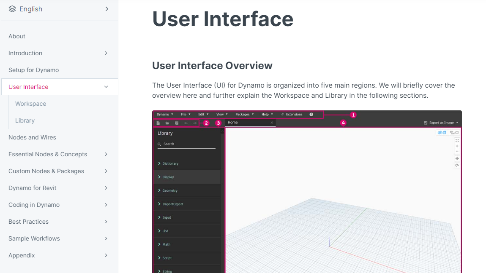Open the File menu in Dynamo

[x=186, y=115]
